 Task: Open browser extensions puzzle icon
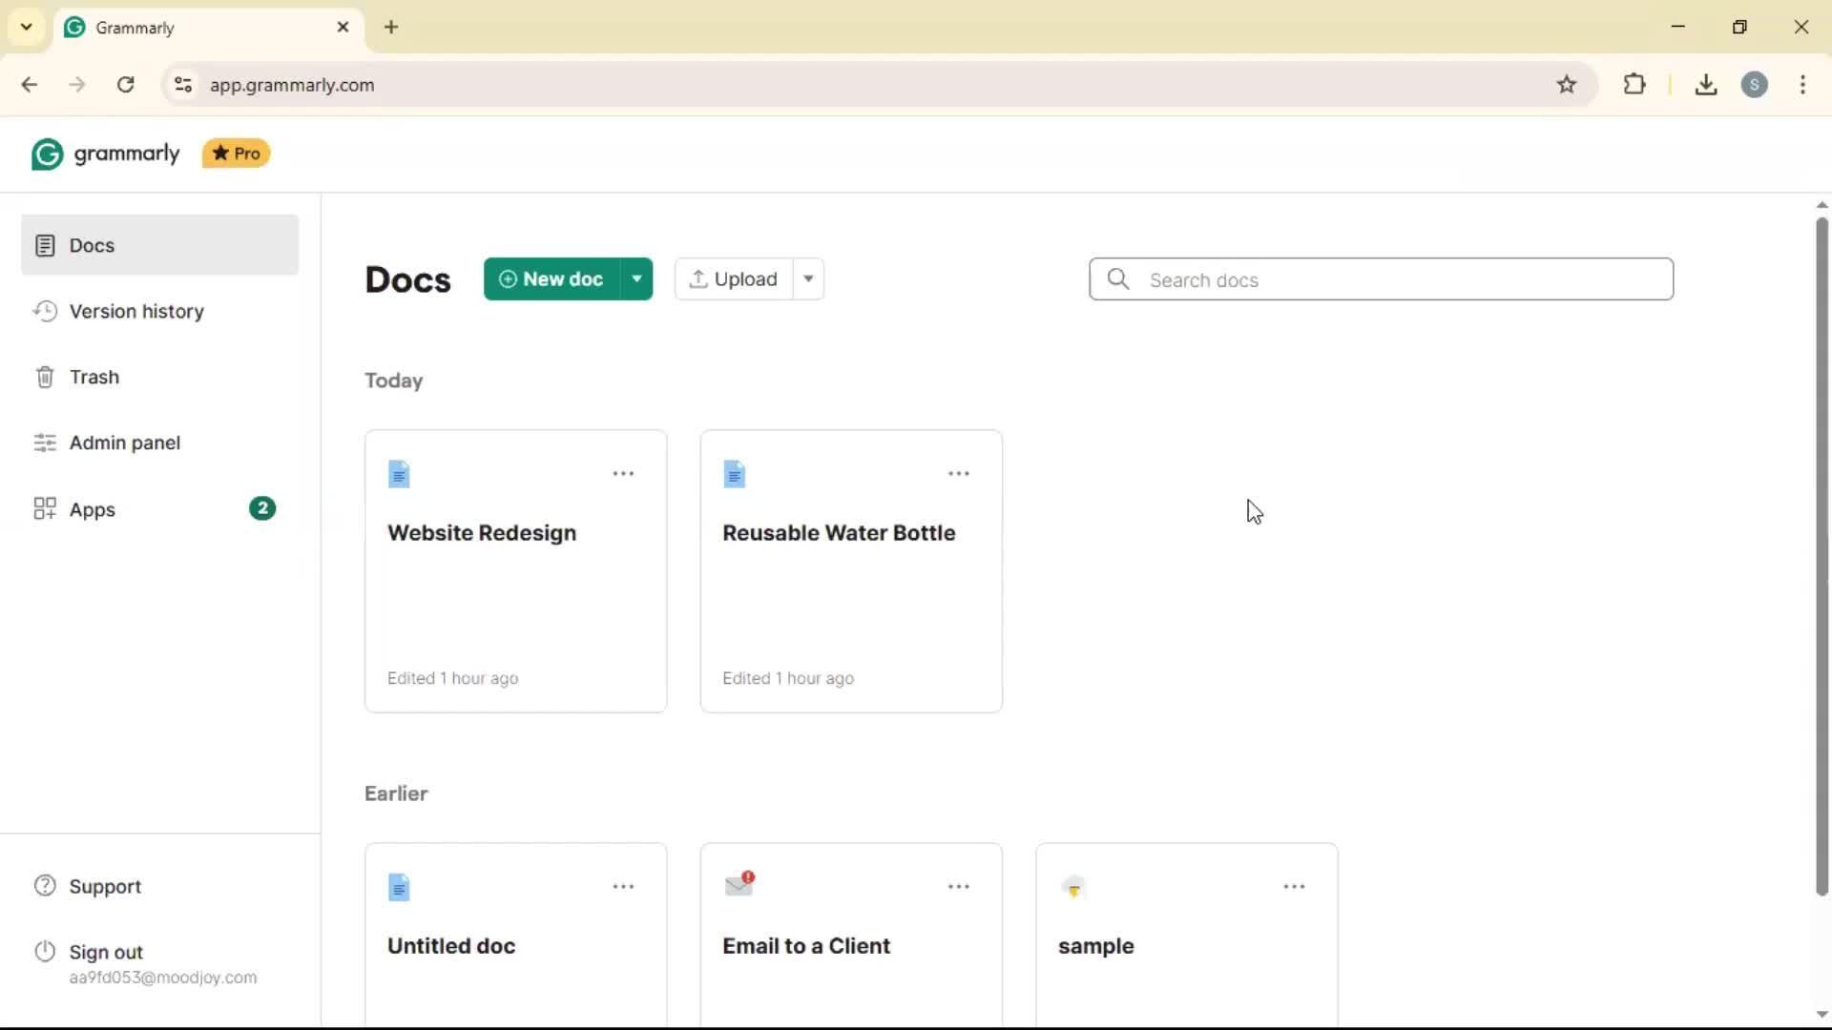point(1634,85)
